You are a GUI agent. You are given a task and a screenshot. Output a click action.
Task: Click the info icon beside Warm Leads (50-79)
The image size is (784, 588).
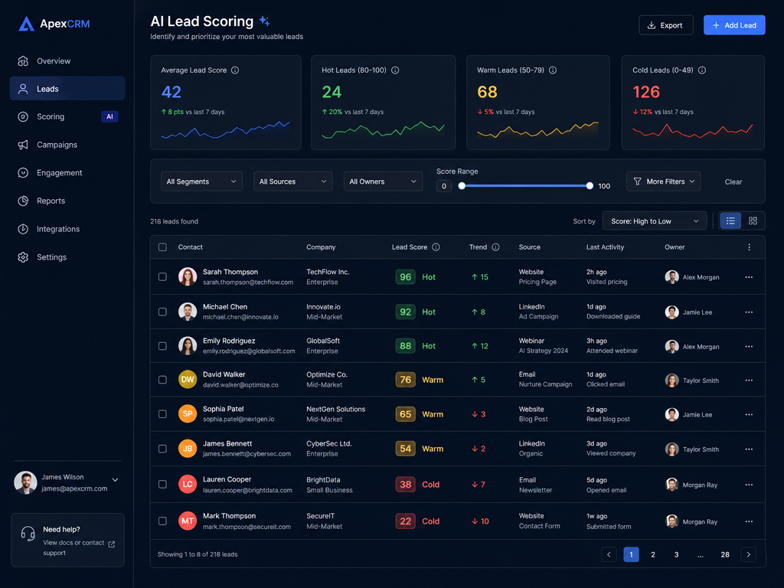pyautogui.click(x=553, y=70)
